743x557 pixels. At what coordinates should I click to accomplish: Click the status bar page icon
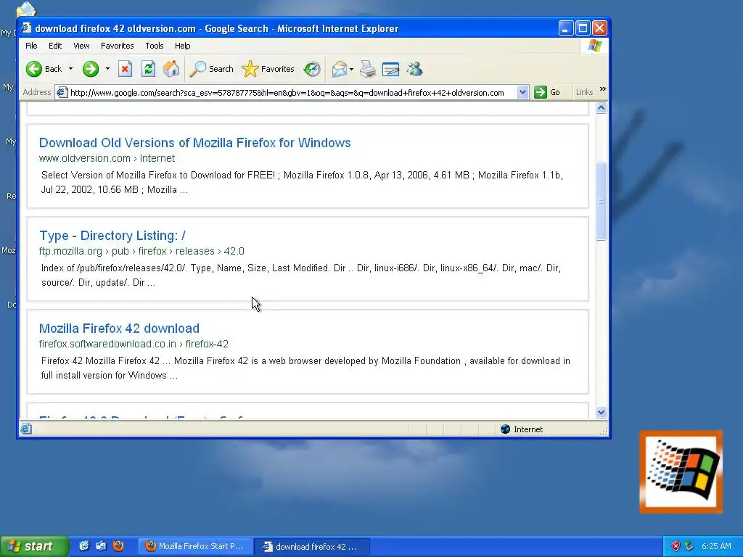pyautogui.click(x=26, y=429)
